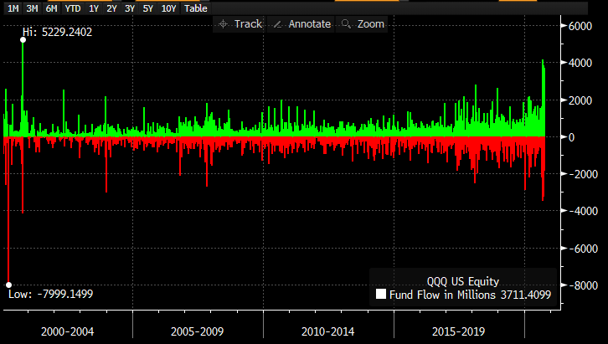
Task: Select the 1Y time range
Action: 94,8
